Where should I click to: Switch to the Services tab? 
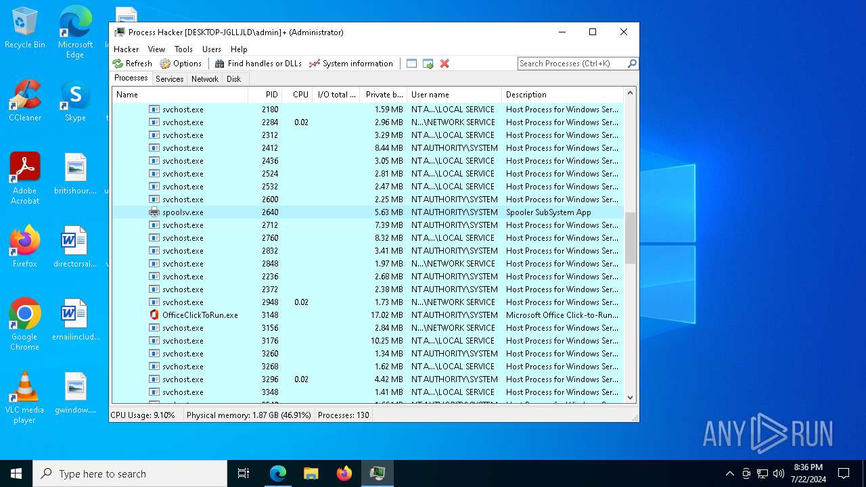point(169,79)
